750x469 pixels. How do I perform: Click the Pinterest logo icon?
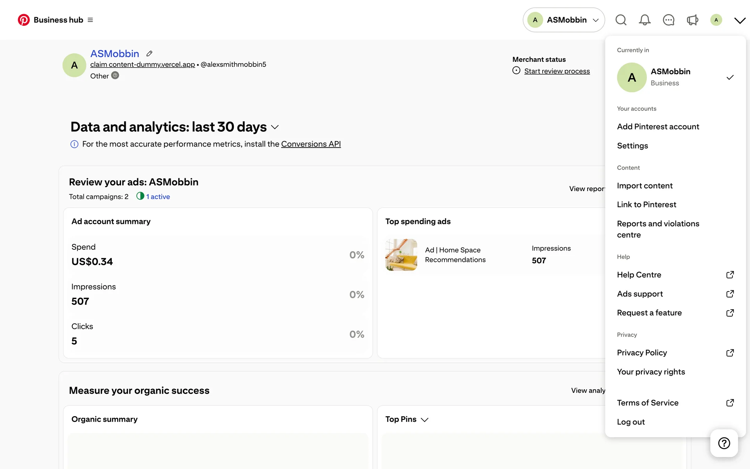click(23, 20)
